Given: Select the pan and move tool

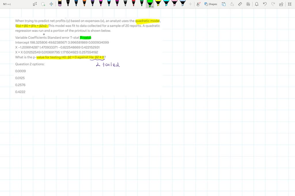Looking at the screenshot, I should 51,4.
